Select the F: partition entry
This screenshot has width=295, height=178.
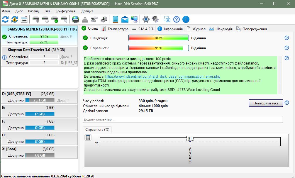point(39,125)
